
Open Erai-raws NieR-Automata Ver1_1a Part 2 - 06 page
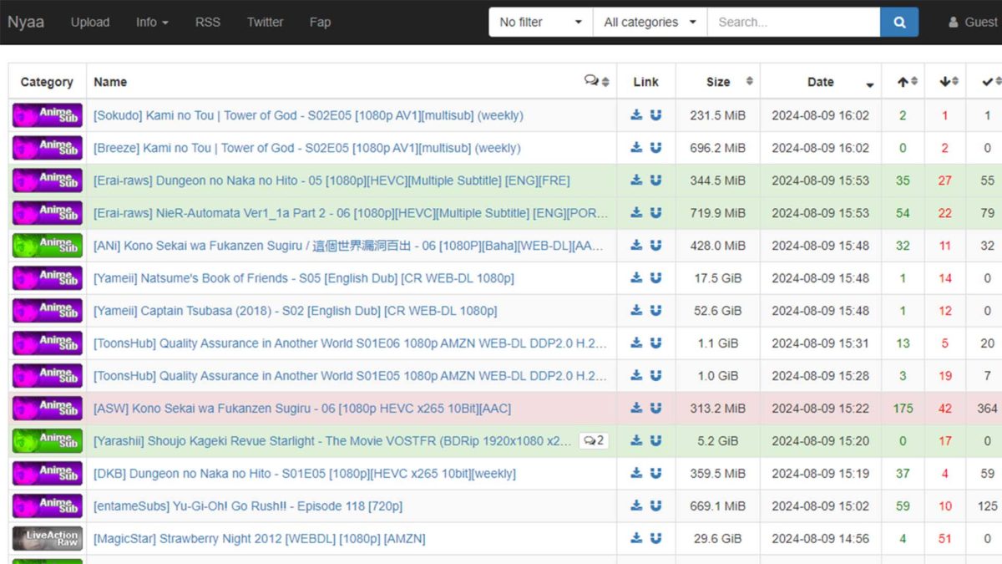point(351,213)
